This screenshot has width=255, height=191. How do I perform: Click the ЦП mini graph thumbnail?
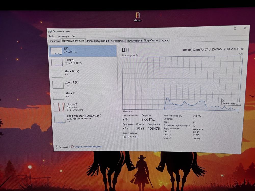pos(56,51)
